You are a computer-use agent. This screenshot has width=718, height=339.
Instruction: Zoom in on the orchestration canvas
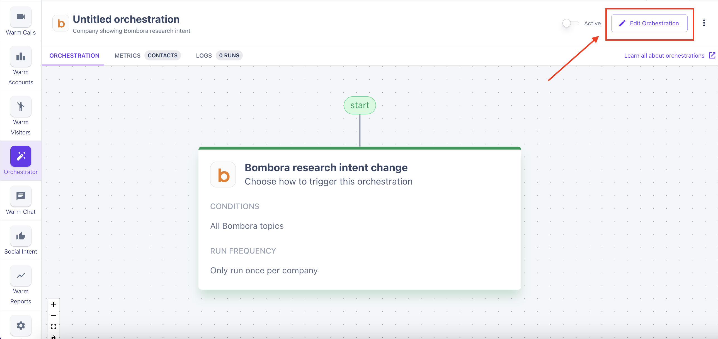(54, 304)
